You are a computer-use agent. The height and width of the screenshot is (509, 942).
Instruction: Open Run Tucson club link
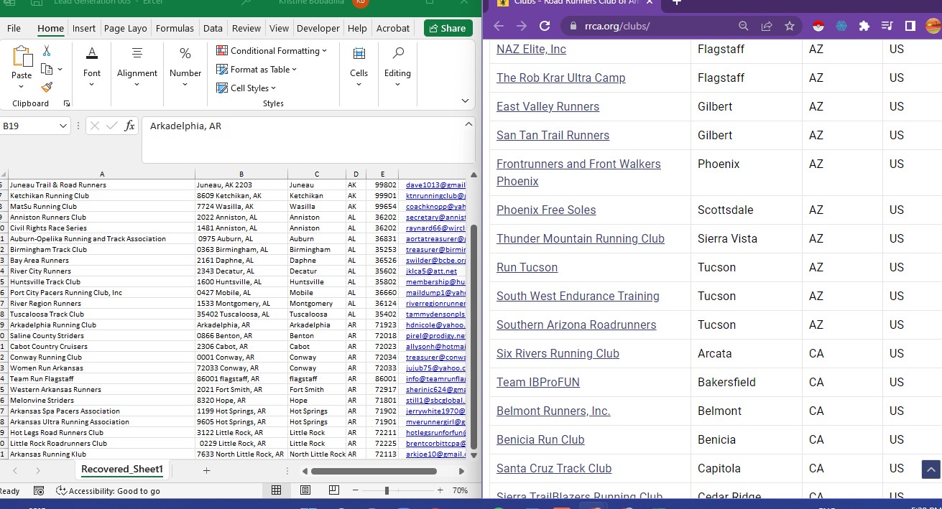point(527,267)
